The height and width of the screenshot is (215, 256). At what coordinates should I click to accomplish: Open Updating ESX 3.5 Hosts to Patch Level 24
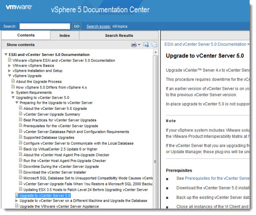coord(86,191)
